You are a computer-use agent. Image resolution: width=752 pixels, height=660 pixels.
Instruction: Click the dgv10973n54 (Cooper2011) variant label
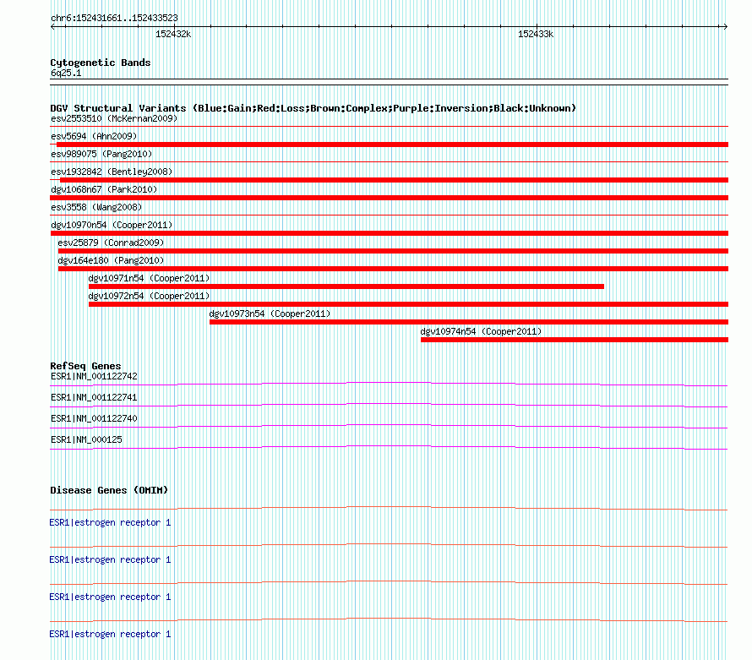270,314
